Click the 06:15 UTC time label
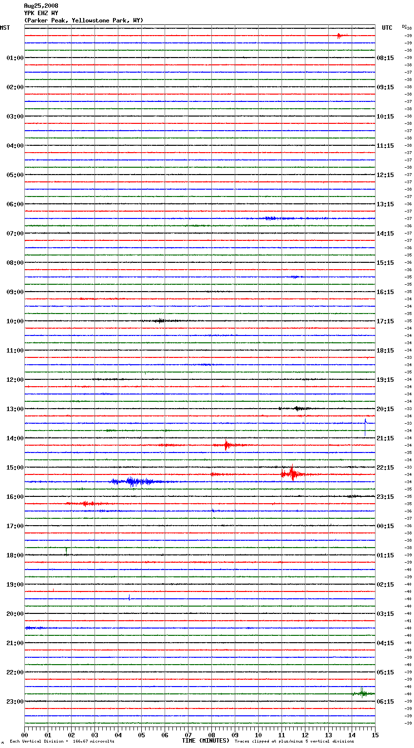Screen dimensions: 414x748 click(x=385, y=702)
